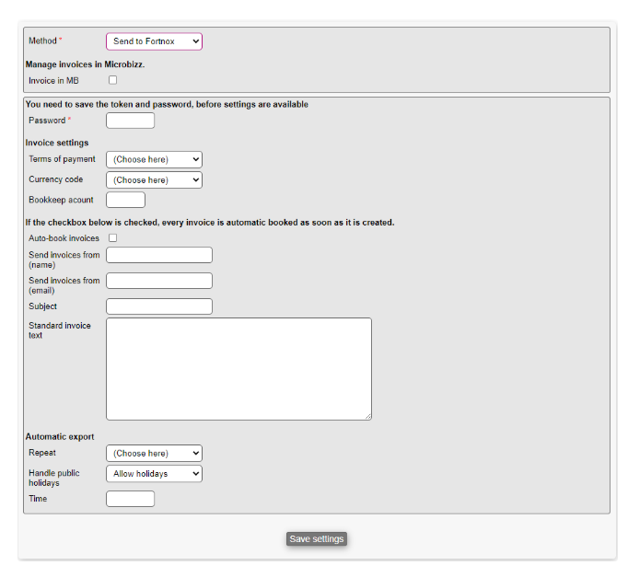
Task: Expand the Terms of payment dropdown
Action: [154, 159]
